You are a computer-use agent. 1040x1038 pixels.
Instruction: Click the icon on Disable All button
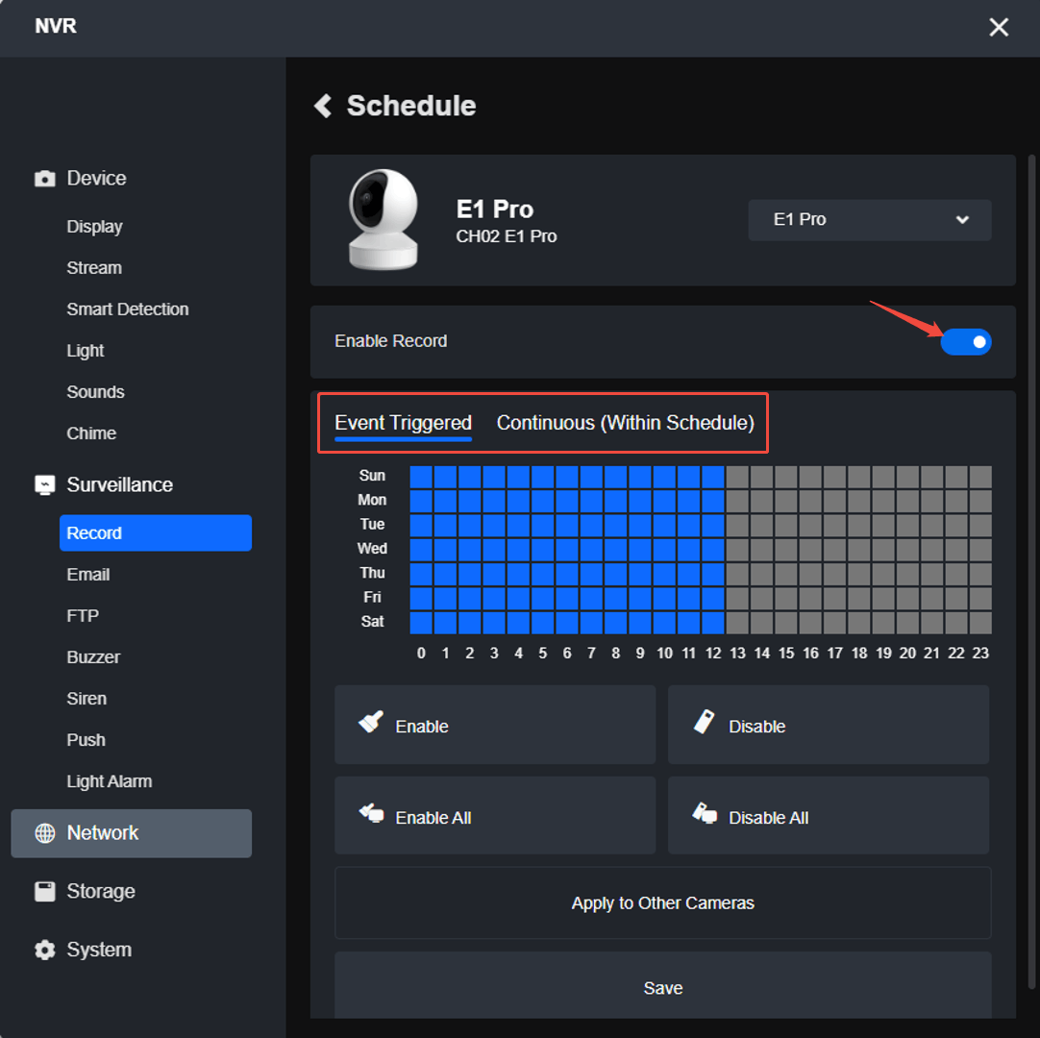pos(705,812)
